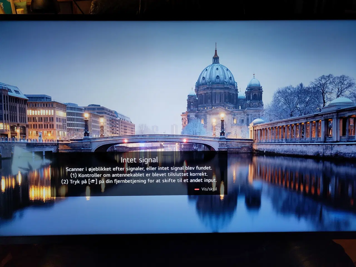
Task: Click the red button indicator beside Vis/skjul
Action: click(x=197, y=189)
